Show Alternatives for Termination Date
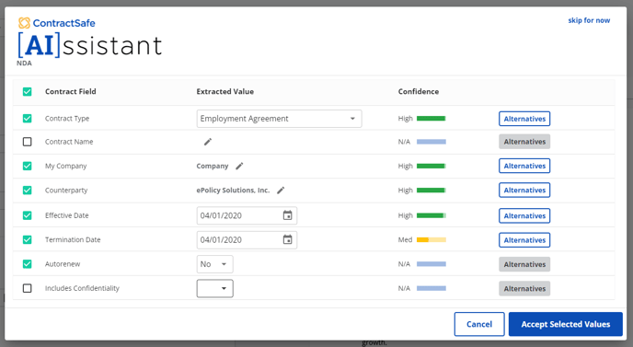This screenshot has width=633, height=347. point(524,240)
